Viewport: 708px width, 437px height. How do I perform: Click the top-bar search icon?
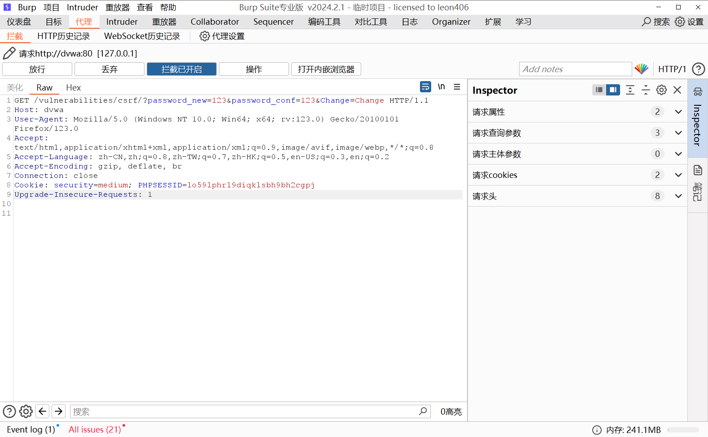tap(646, 22)
